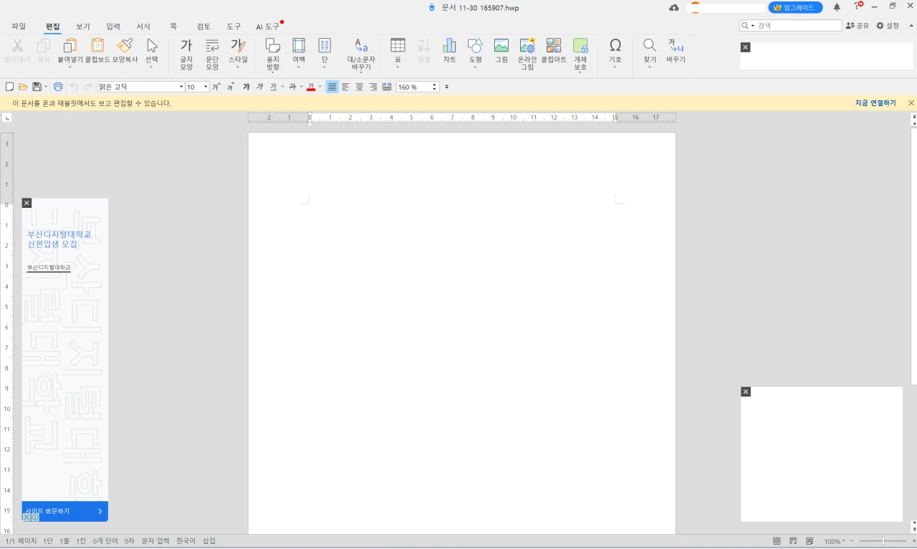Set justified paragraph alignment
This screenshot has width=917, height=549.
click(332, 87)
